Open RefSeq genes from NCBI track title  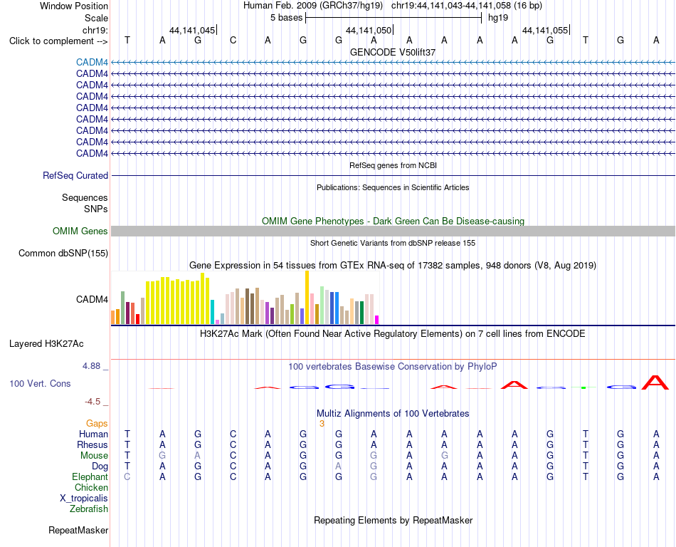393,165
